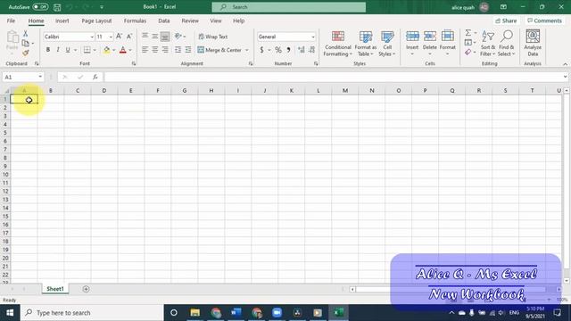Image resolution: width=571 pixels, height=321 pixels.
Task: Decrease the indent
Action: 178,50
